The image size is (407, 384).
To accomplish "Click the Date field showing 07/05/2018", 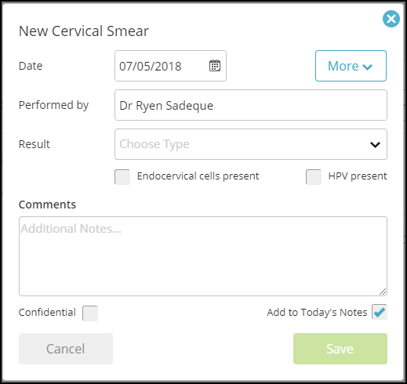I will 170,66.
